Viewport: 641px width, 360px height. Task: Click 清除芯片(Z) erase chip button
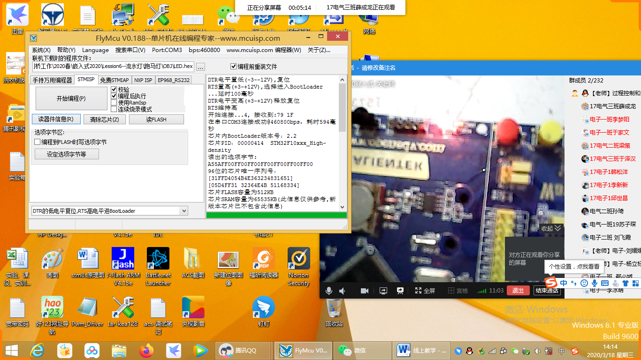click(105, 119)
